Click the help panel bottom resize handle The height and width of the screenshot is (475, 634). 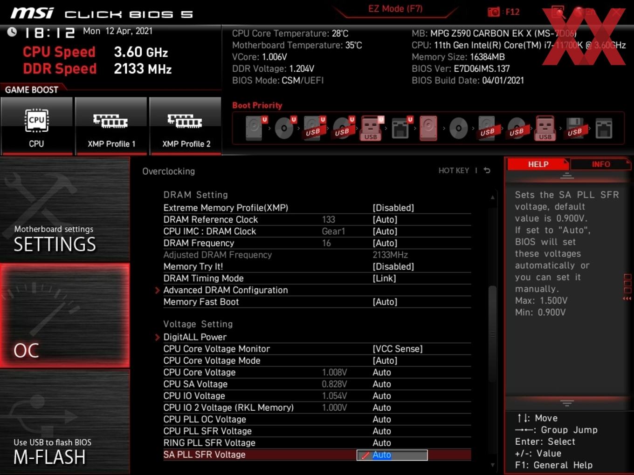[x=567, y=403]
